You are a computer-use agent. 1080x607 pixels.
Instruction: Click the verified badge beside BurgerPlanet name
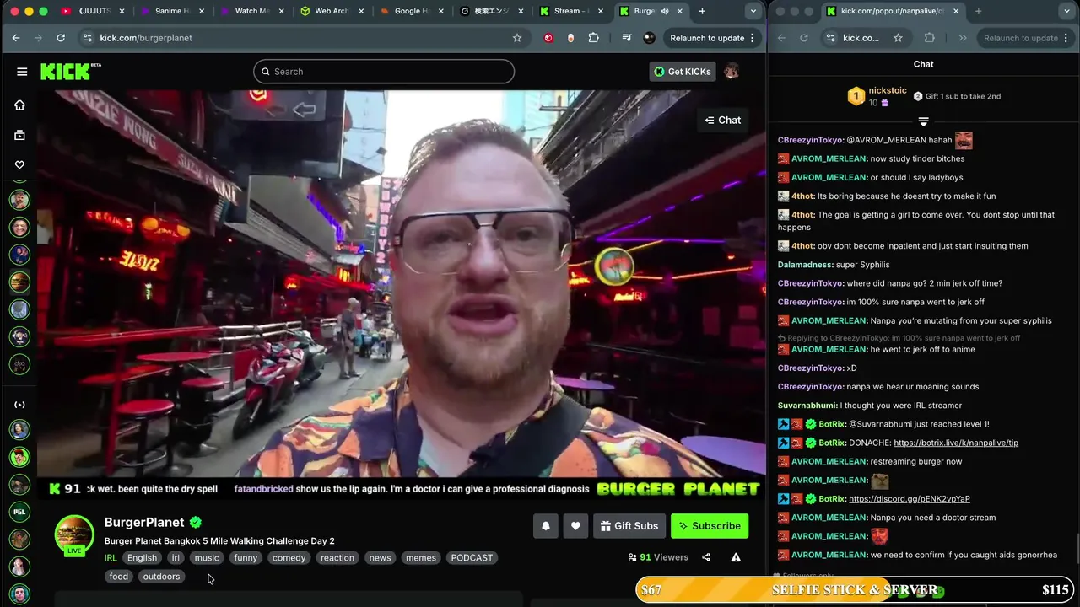(x=196, y=522)
